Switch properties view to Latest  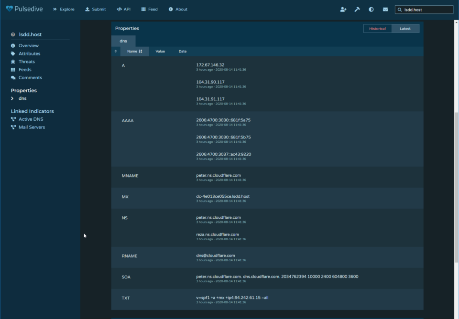pyautogui.click(x=405, y=29)
